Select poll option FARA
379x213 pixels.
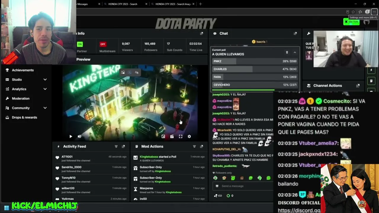point(255,77)
